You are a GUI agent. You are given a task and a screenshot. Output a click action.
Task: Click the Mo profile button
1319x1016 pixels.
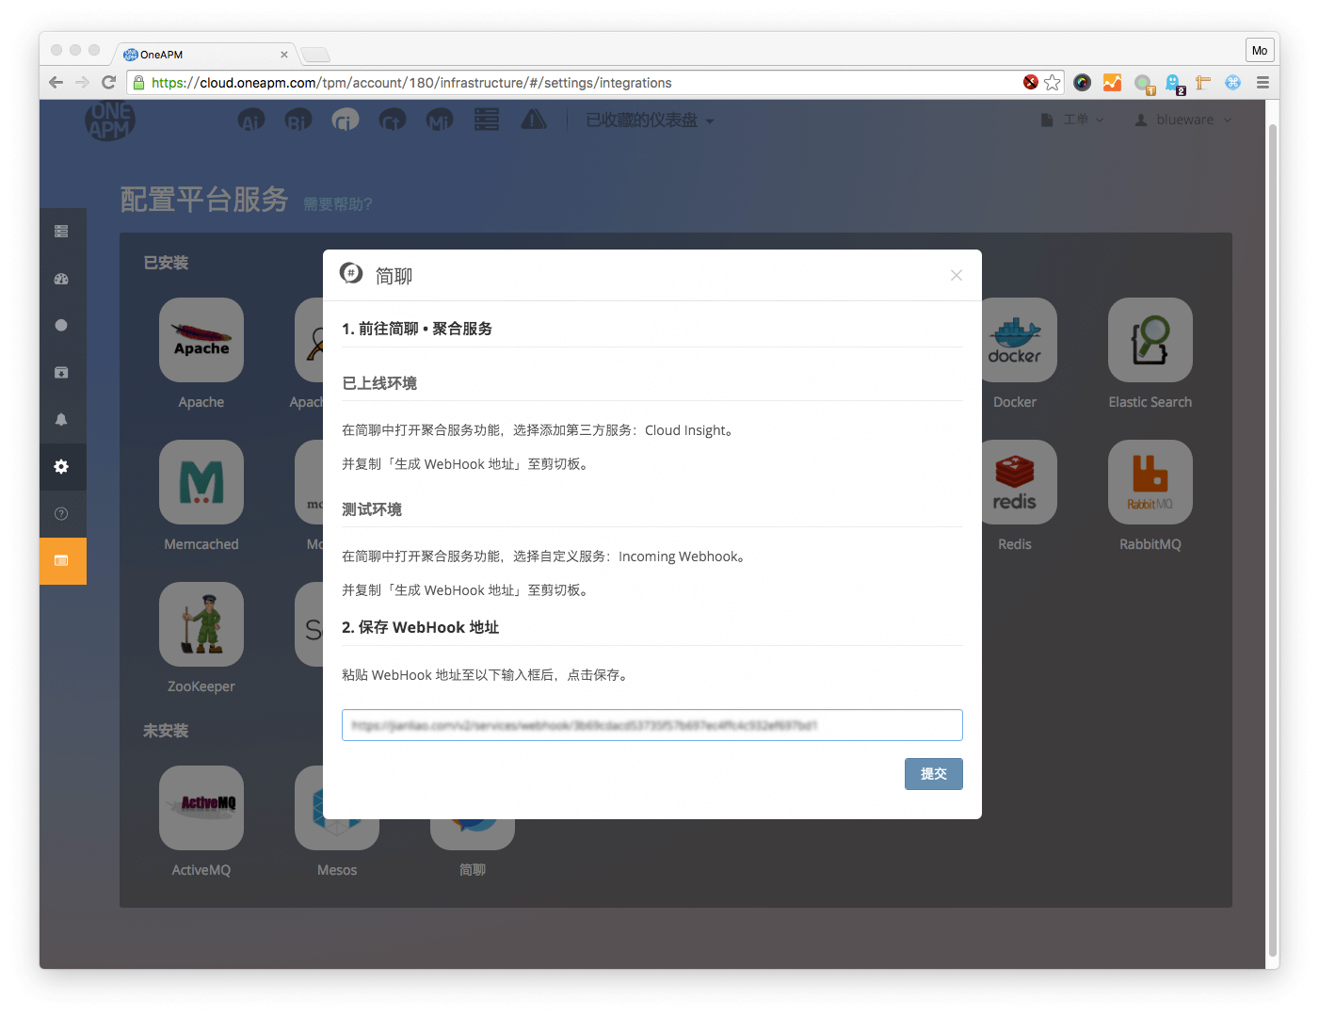click(1260, 51)
